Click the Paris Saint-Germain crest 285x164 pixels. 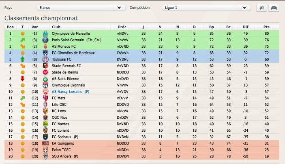pos(45,40)
